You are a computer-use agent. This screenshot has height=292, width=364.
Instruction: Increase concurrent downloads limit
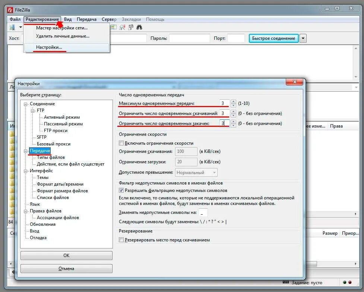pos(234,112)
